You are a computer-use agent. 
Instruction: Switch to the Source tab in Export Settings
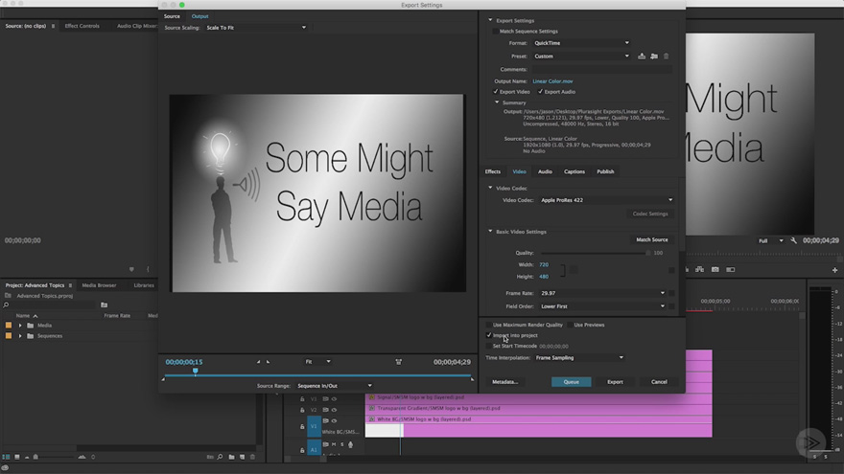click(173, 16)
